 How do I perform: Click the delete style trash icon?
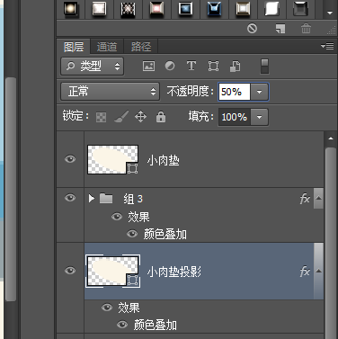tap(306, 29)
